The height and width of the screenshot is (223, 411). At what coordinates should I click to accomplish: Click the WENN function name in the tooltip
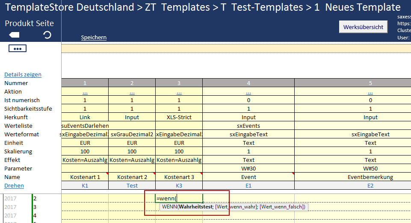tap(169, 207)
